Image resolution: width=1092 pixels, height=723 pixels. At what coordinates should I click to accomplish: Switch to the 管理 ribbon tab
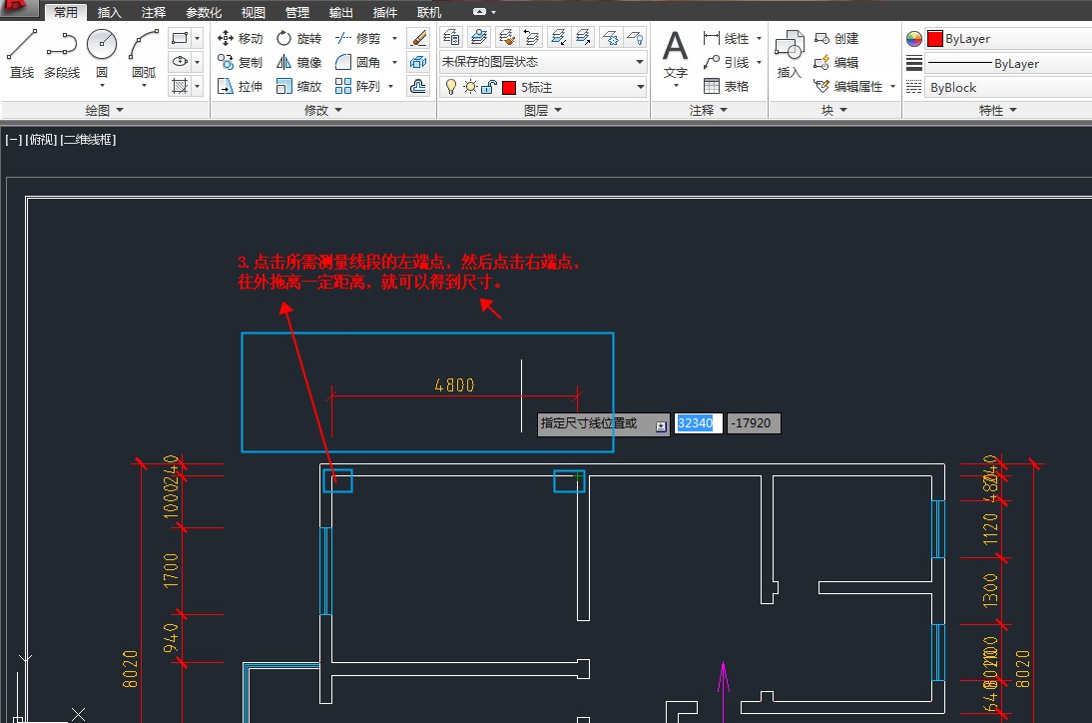point(296,12)
